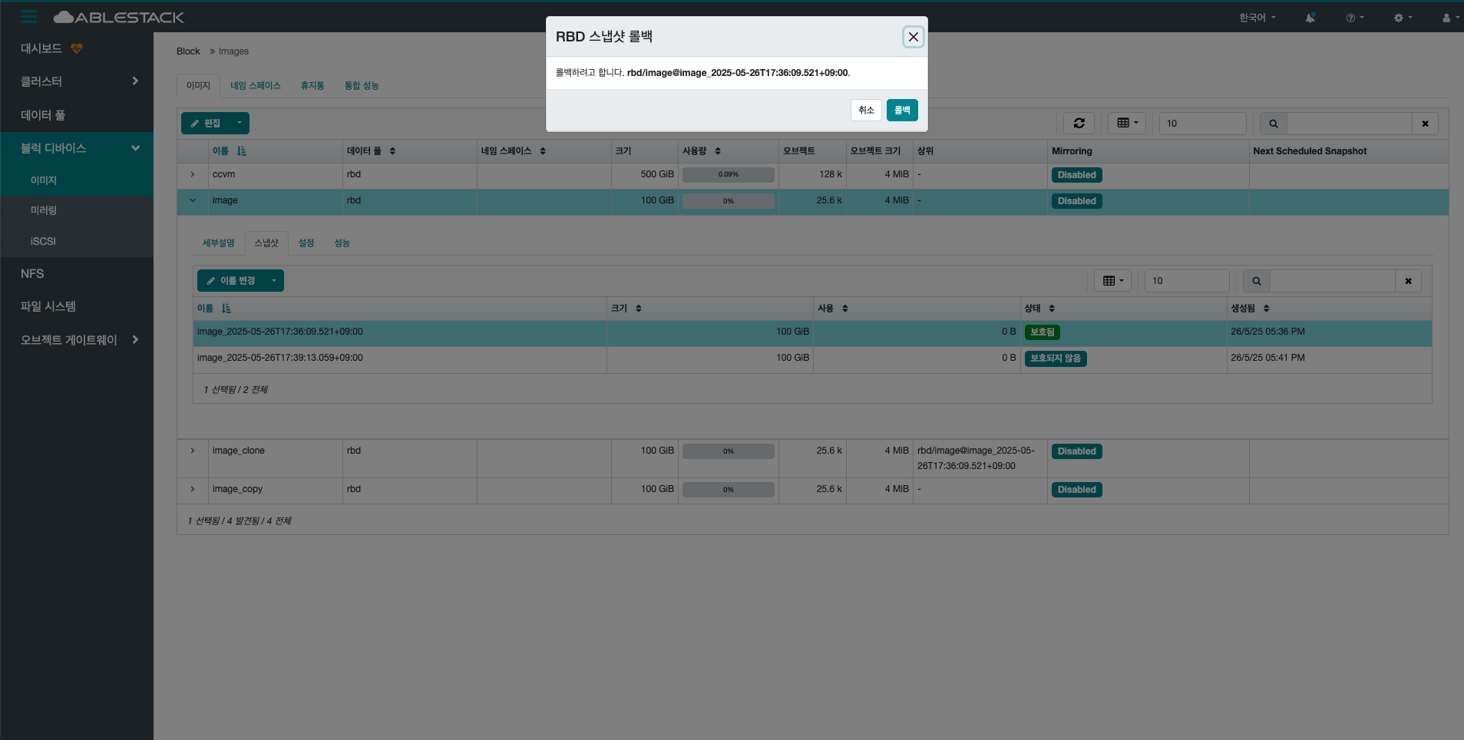Open the 편집 button dropdown caret

tap(240, 123)
